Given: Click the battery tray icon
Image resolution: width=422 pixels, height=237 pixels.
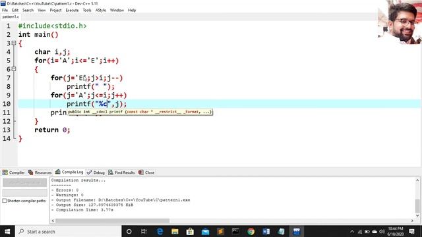Looking at the screenshot, I should pyautogui.click(x=367, y=232).
